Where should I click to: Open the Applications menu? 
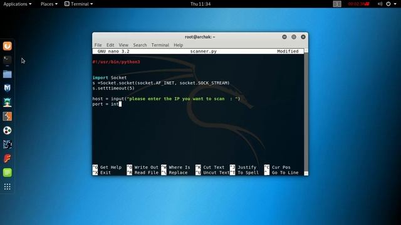[x=18, y=4]
